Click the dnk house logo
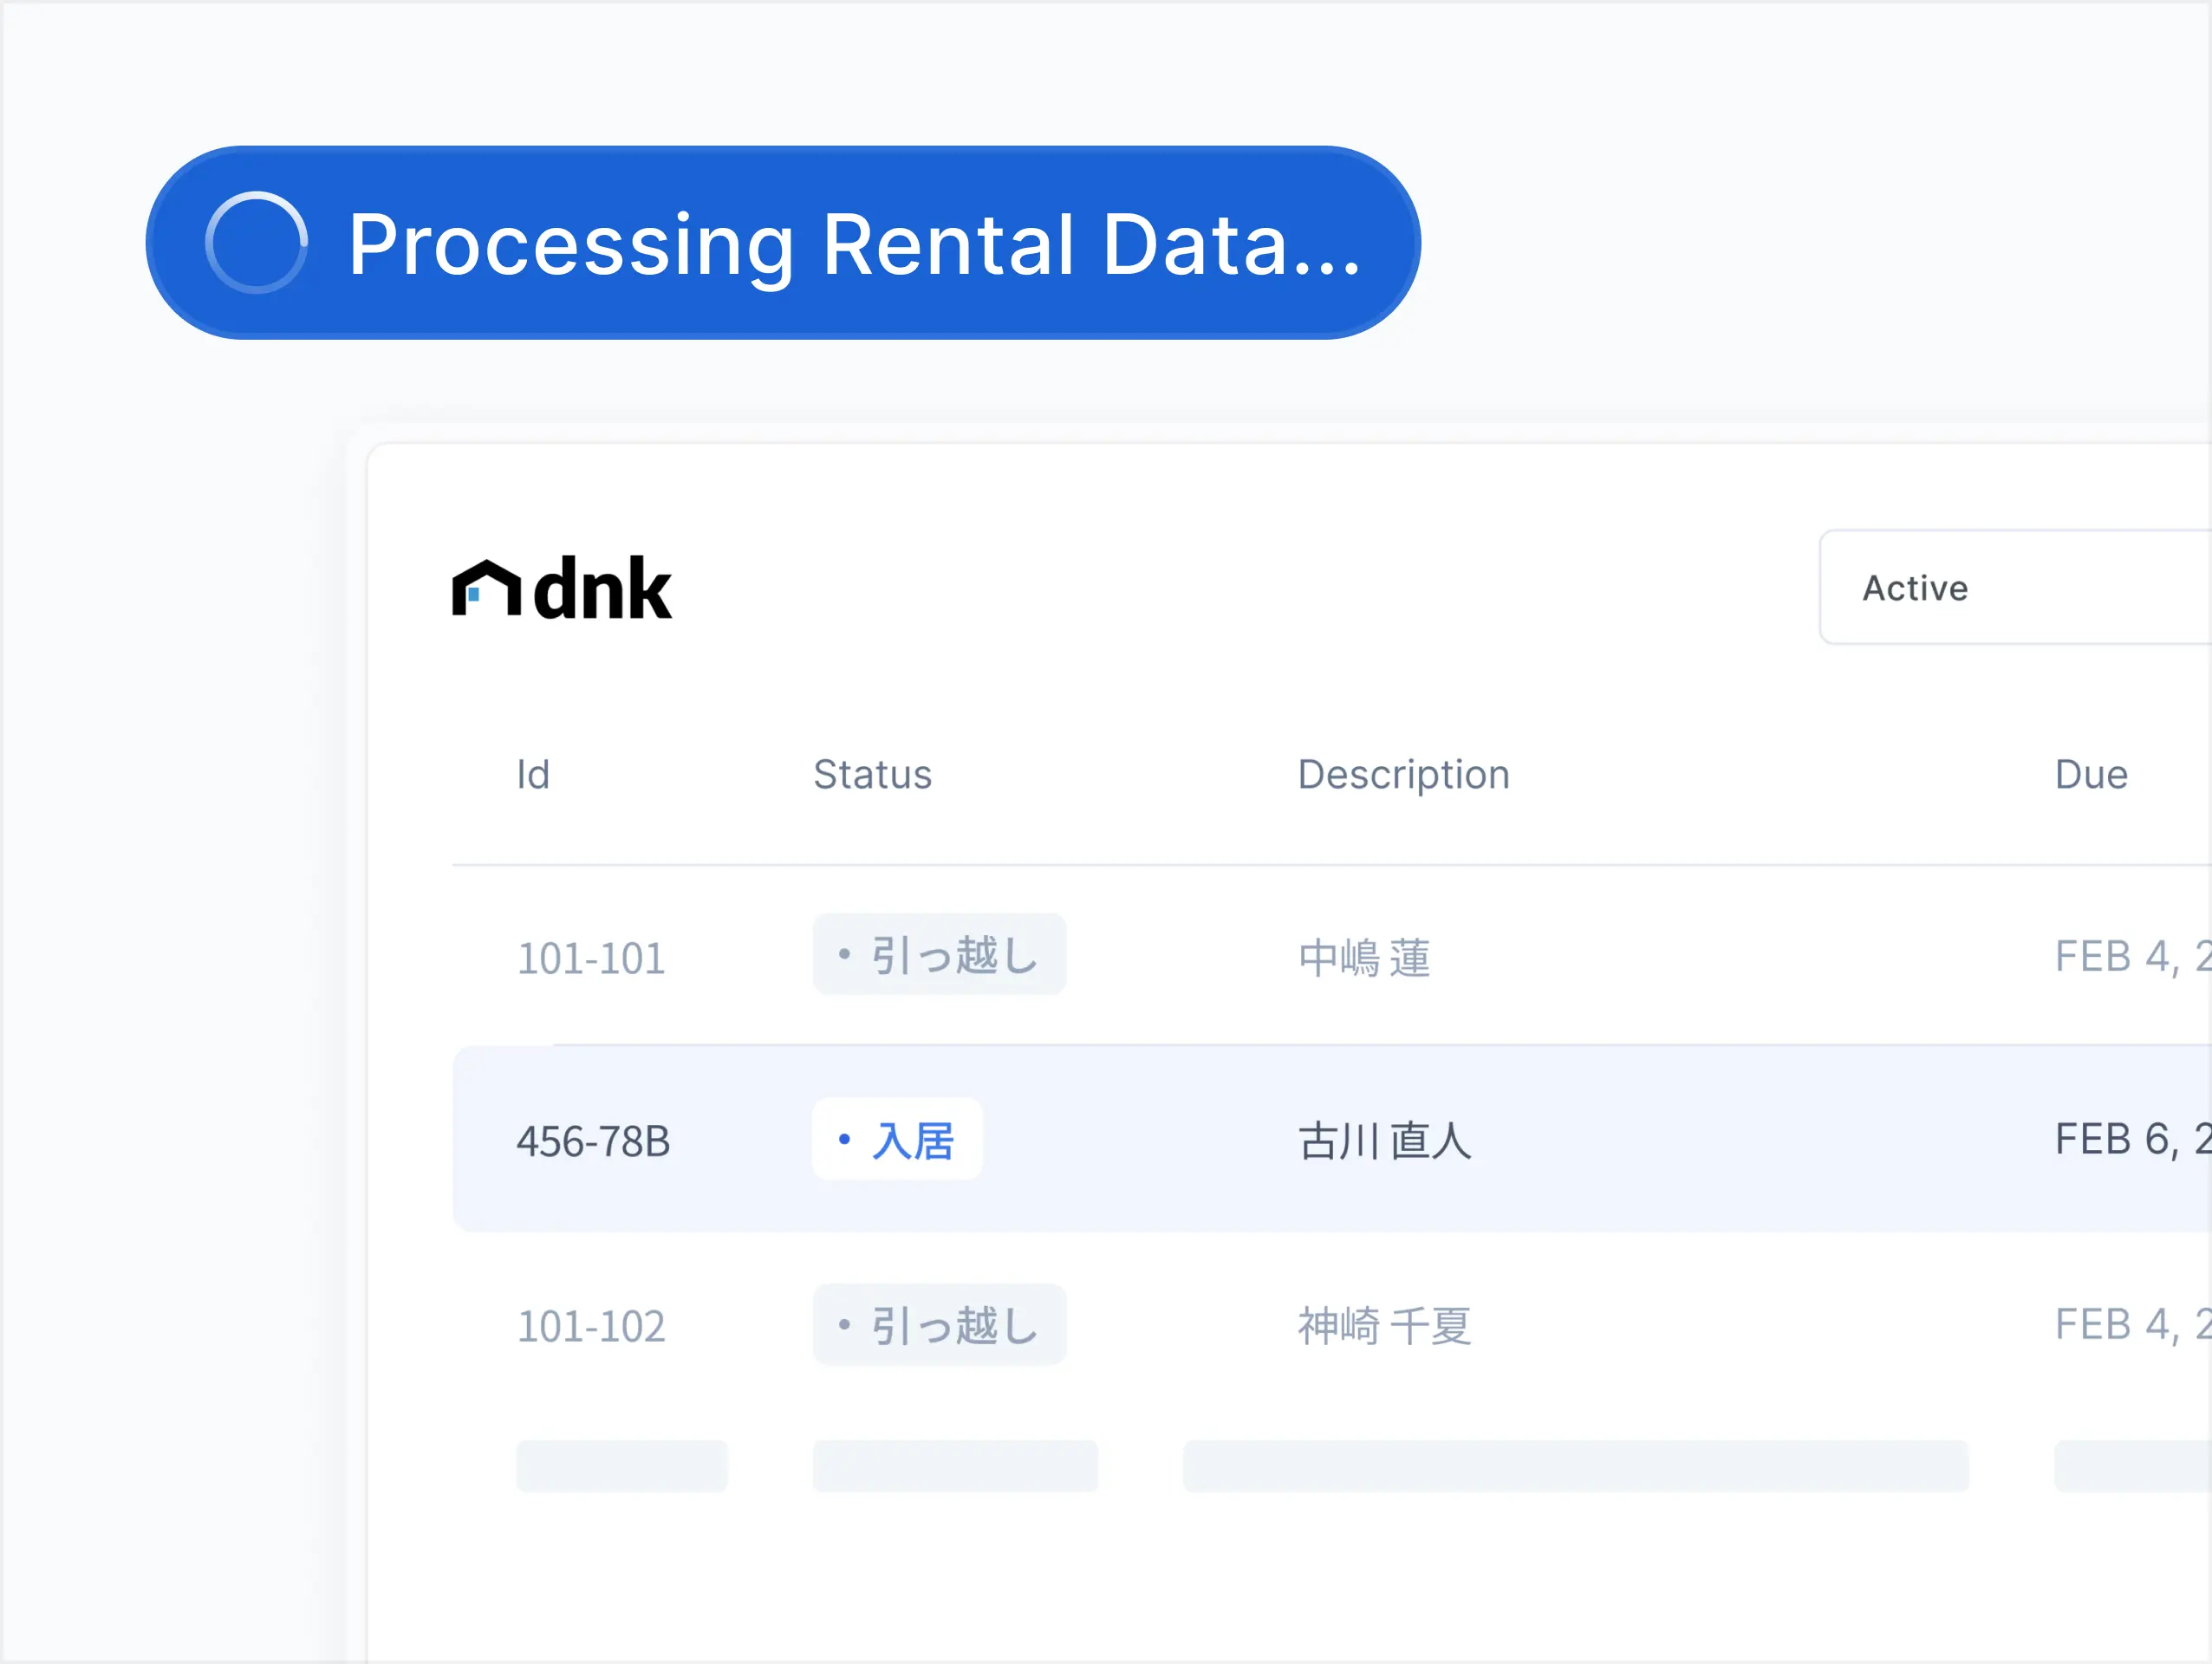The width and height of the screenshot is (2212, 1664). click(562, 588)
